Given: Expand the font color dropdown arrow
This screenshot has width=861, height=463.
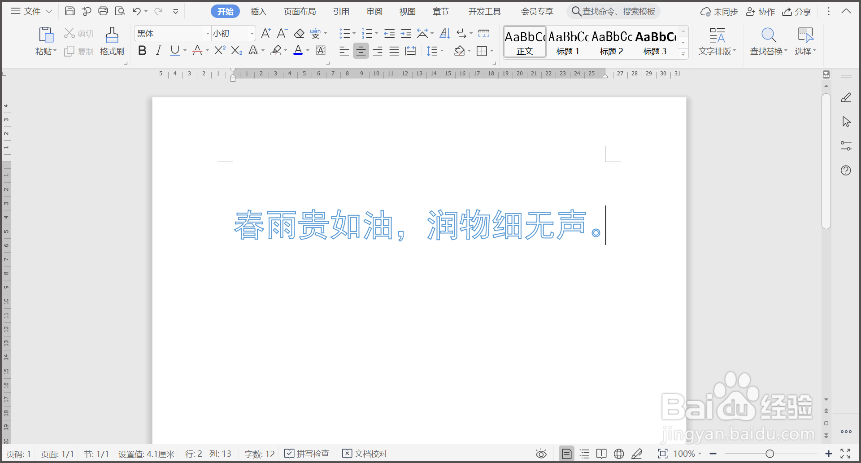Looking at the screenshot, I should coord(308,51).
